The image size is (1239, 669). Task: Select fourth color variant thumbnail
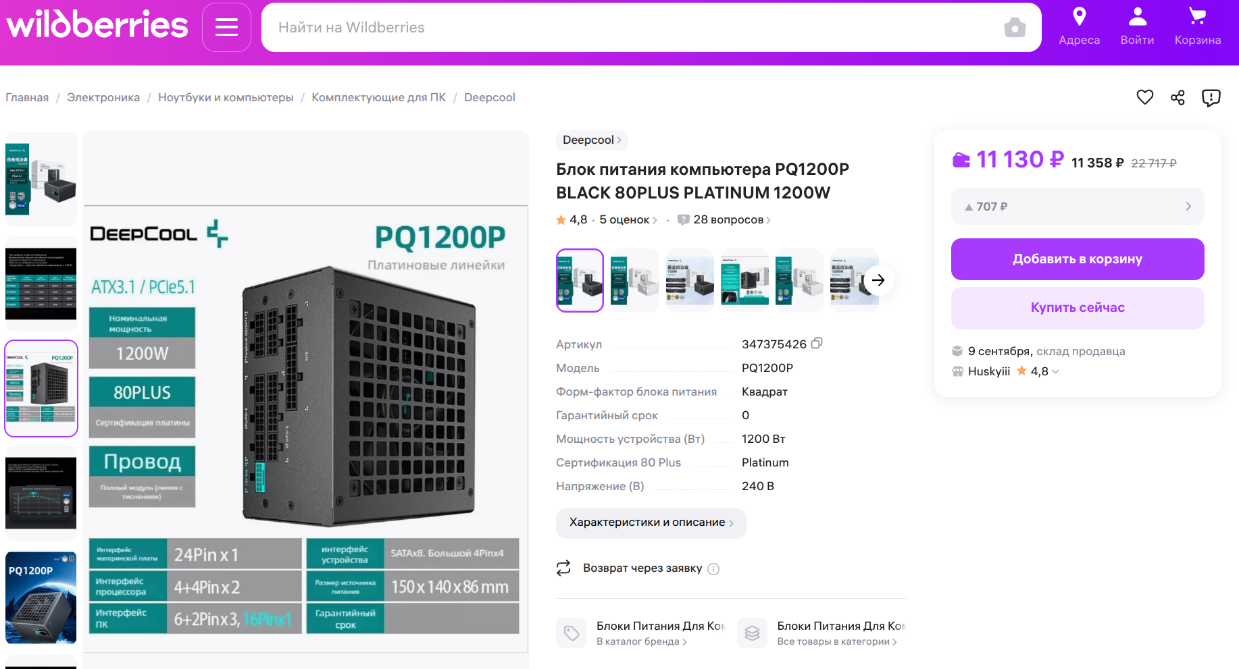tap(744, 280)
